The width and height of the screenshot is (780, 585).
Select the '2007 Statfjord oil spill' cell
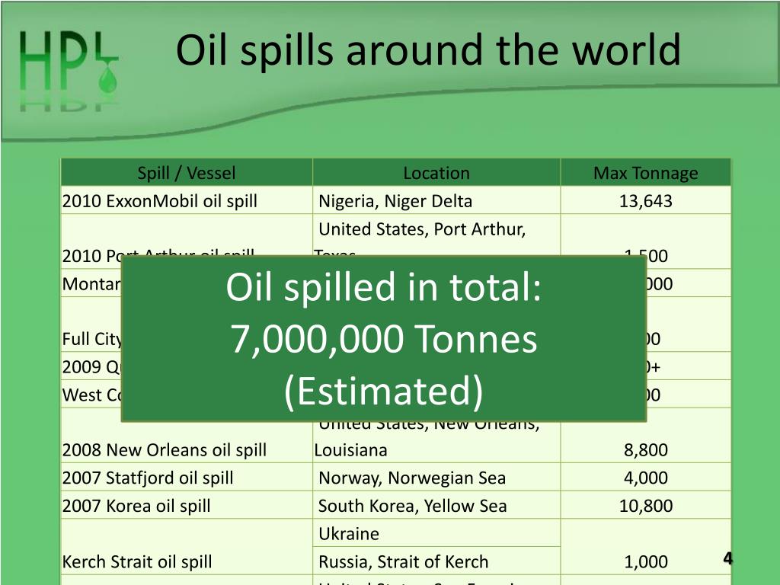(187, 477)
